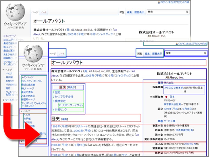Jump to contents entry 3.1 スポンサードサイト
Image resolution: width=209 pixels, height=157 pixels.
point(71,105)
